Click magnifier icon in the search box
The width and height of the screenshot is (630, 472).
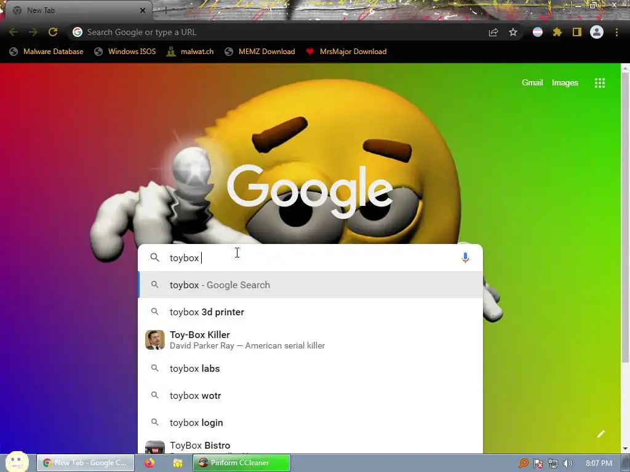click(x=154, y=258)
